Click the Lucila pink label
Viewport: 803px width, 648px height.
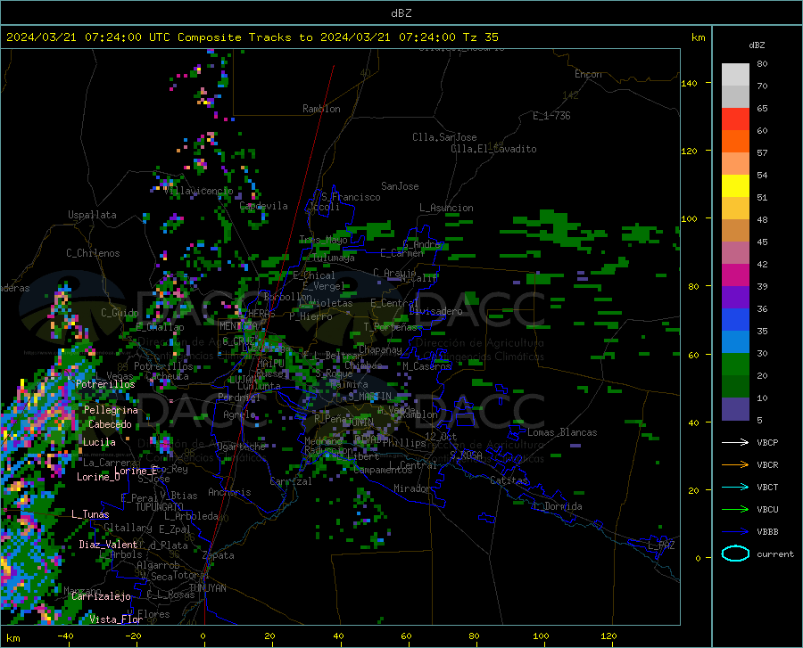coord(99,442)
